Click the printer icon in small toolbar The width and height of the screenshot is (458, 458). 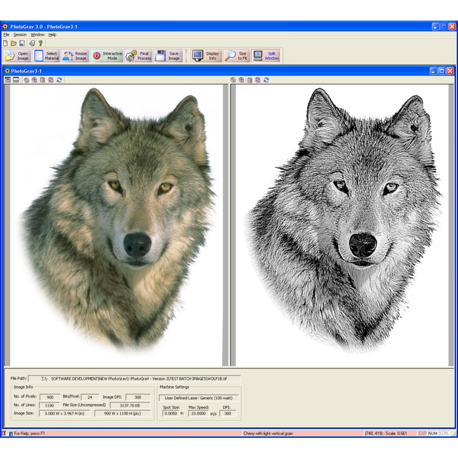tap(32, 43)
